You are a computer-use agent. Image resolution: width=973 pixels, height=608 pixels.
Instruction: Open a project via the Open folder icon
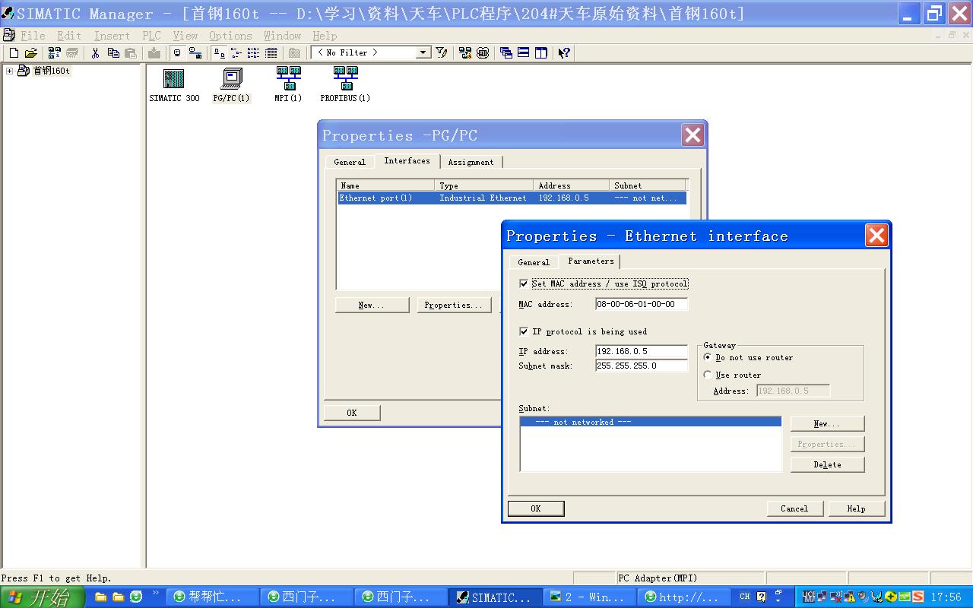tap(31, 53)
